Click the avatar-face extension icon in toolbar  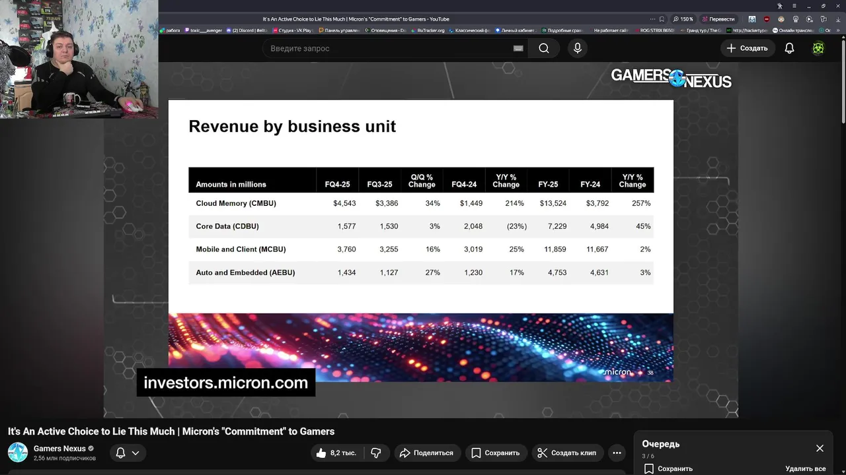[x=781, y=19]
